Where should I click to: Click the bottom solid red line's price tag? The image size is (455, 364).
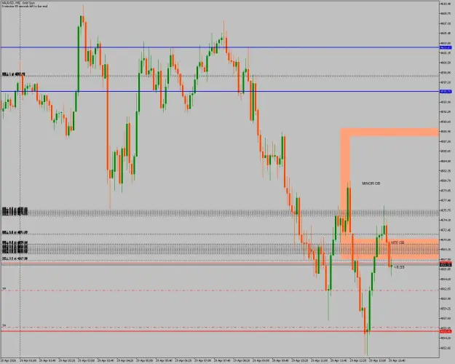(446, 331)
